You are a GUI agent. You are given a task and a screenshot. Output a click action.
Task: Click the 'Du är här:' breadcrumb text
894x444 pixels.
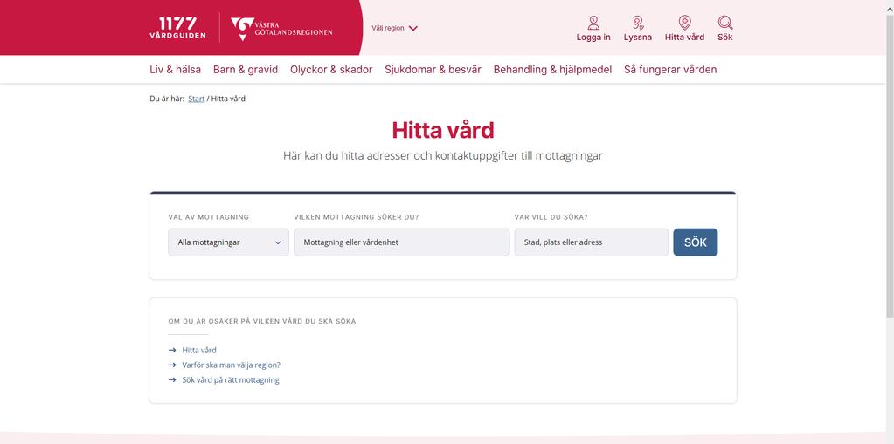click(167, 99)
